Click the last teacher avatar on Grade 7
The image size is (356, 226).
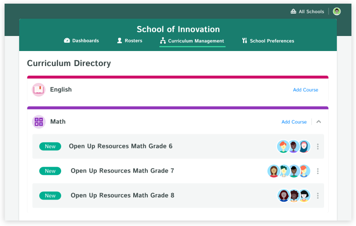click(x=304, y=171)
